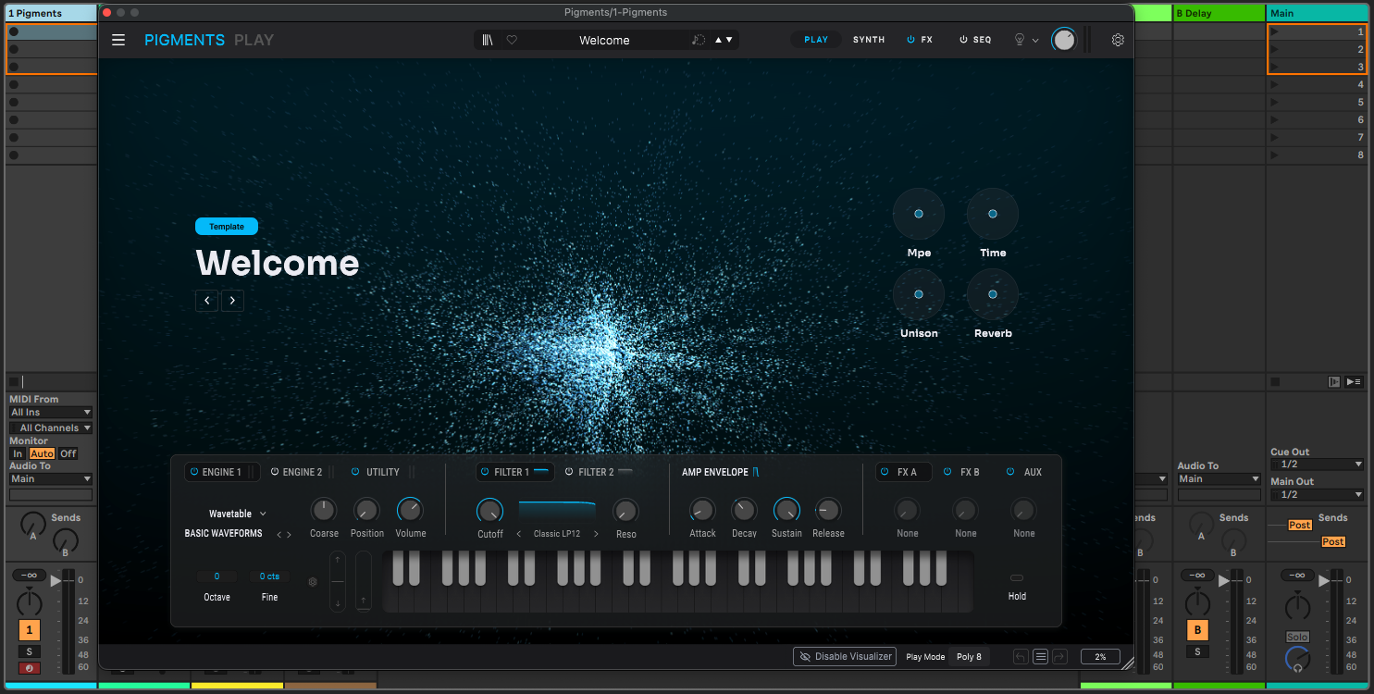Open the All Channels dropdown in track 1

(x=51, y=428)
